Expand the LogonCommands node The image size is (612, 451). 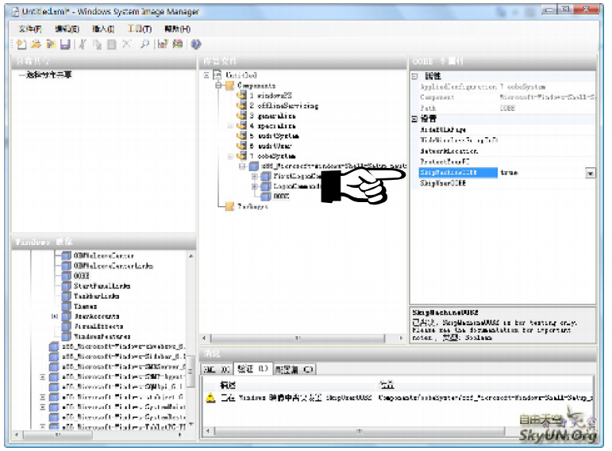pos(255,186)
